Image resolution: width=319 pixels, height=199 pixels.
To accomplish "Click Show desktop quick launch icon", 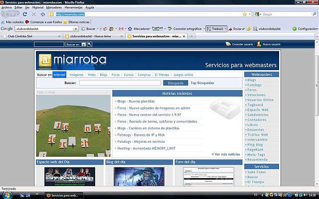I will click(22, 195).
